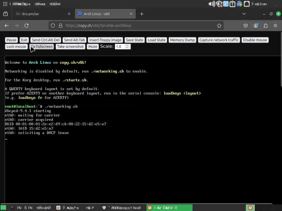Pause the emulator
The width and height of the screenshot is (282, 211).
(12, 40)
